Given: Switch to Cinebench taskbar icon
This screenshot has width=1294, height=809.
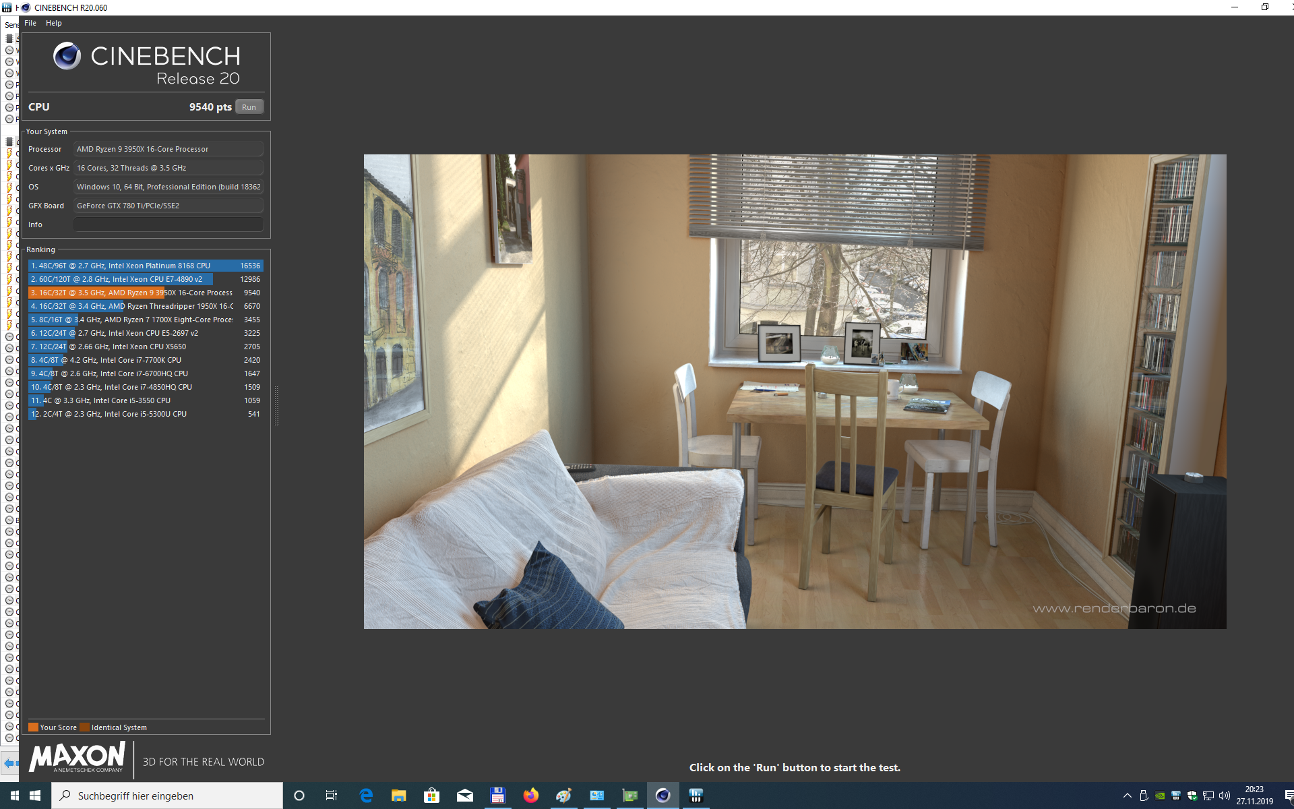Looking at the screenshot, I should click(663, 796).
